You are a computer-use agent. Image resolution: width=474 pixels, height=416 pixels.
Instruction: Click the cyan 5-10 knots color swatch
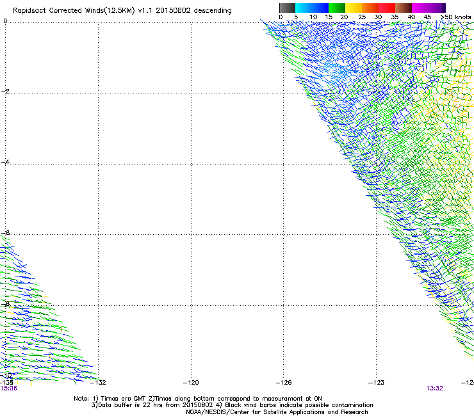tap(303, 8)
